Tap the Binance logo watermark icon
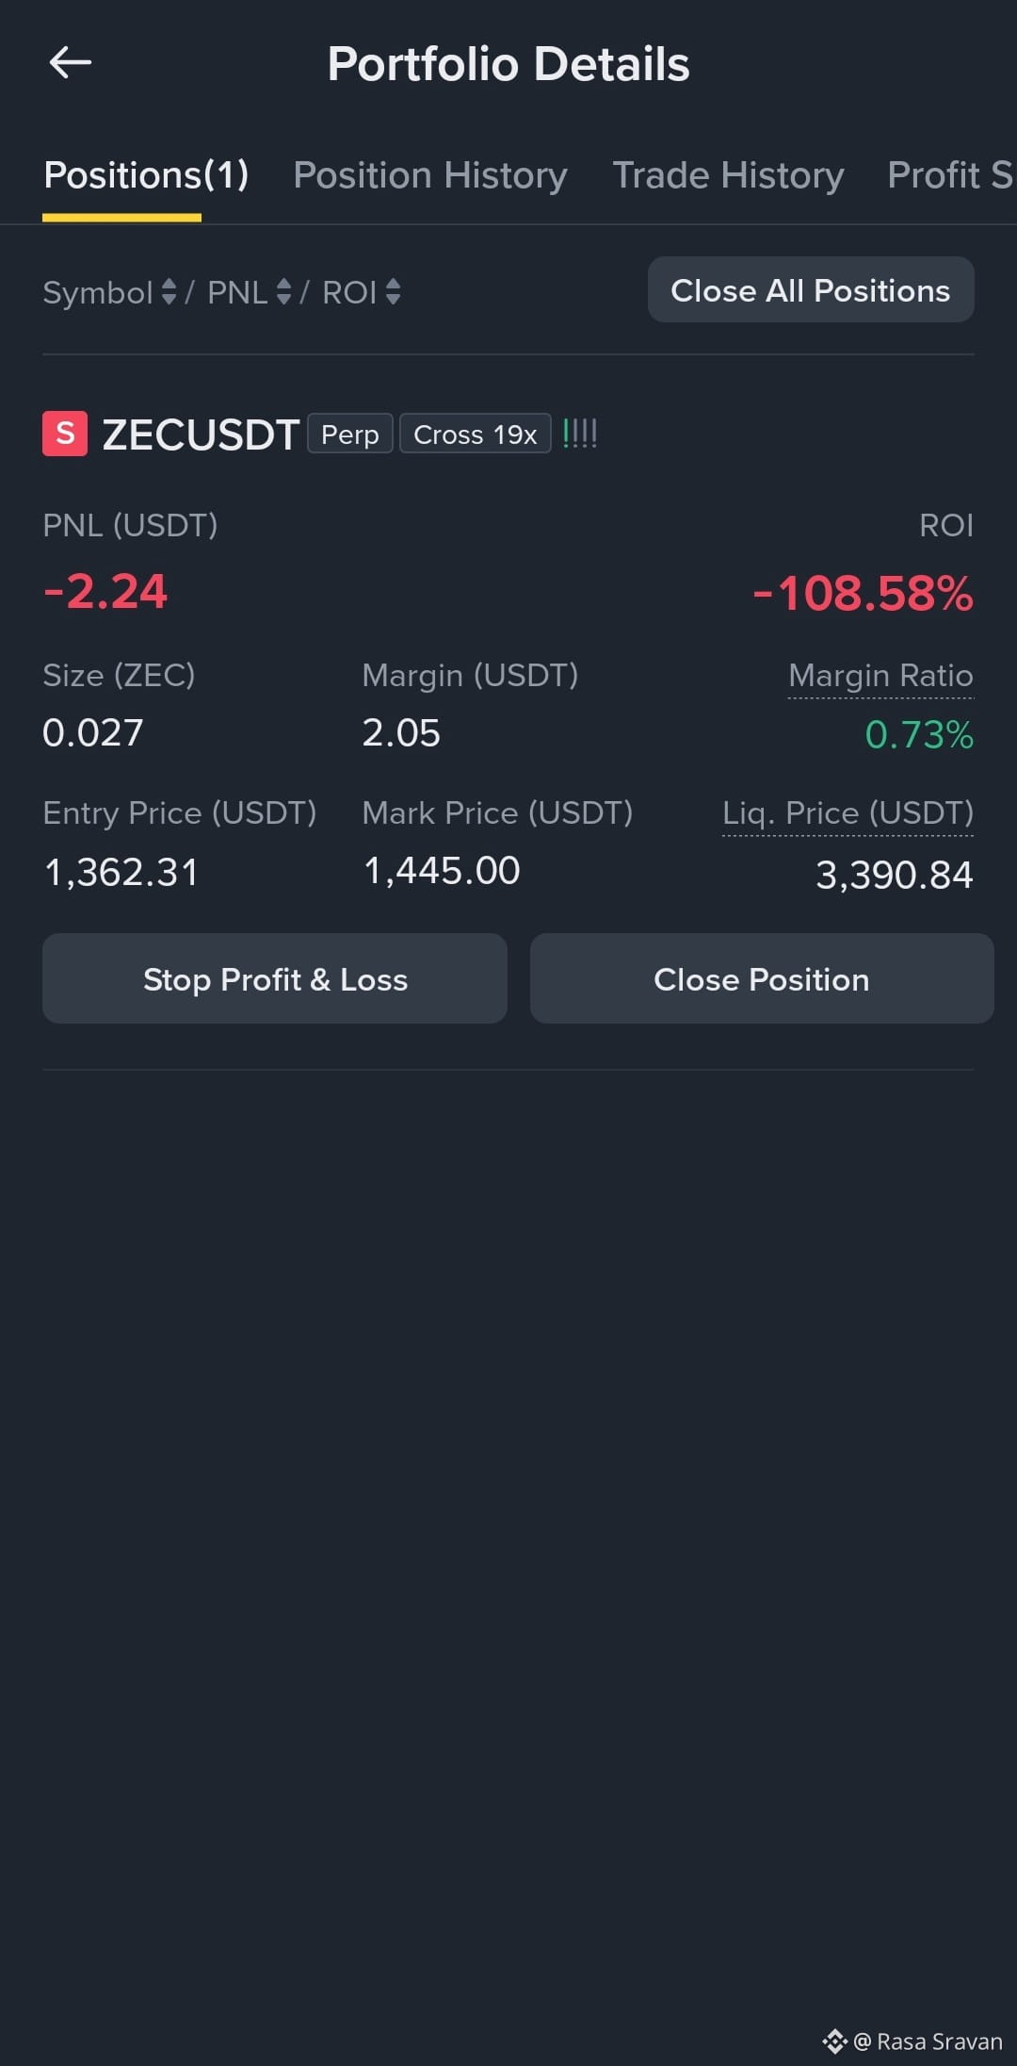The image size is (1017, 2066). click(x=834, y=2041)
